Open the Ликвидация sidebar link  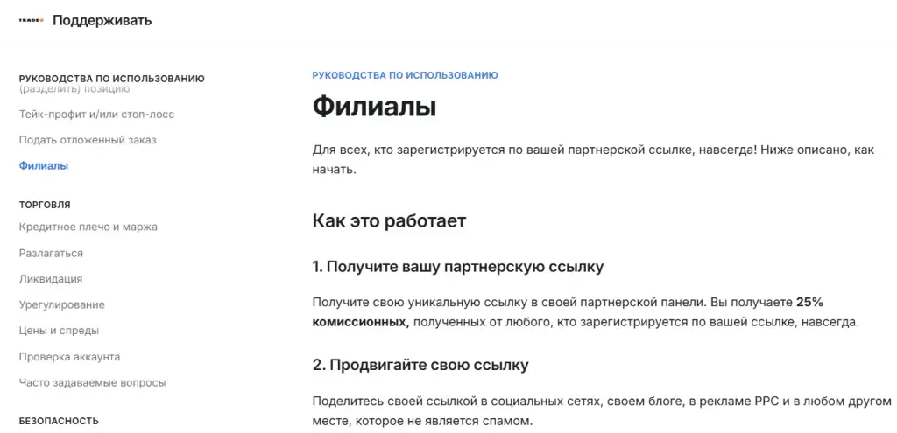[50, 279]
